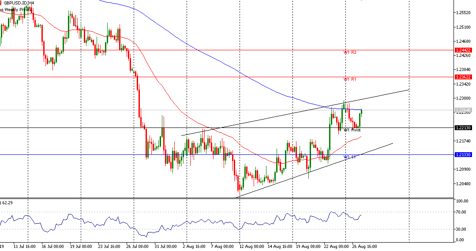This screenshot has width=476, height=251.
Task: Click the 1.24680 price axis value
Action: click(x=463, y=41)
